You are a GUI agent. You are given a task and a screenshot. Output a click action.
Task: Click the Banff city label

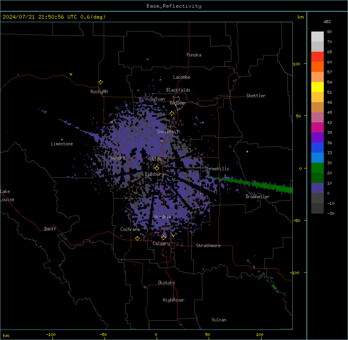coord(50,229)
